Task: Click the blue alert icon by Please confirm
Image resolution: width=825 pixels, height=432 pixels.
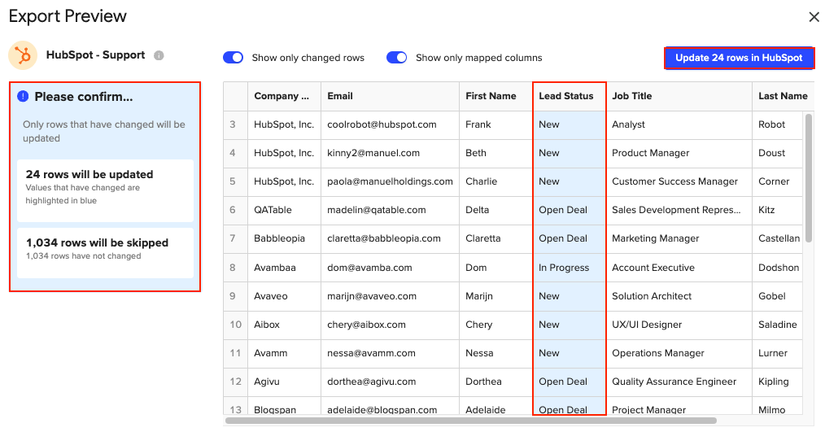Action: pyautogui.click(x=23, y=97)
